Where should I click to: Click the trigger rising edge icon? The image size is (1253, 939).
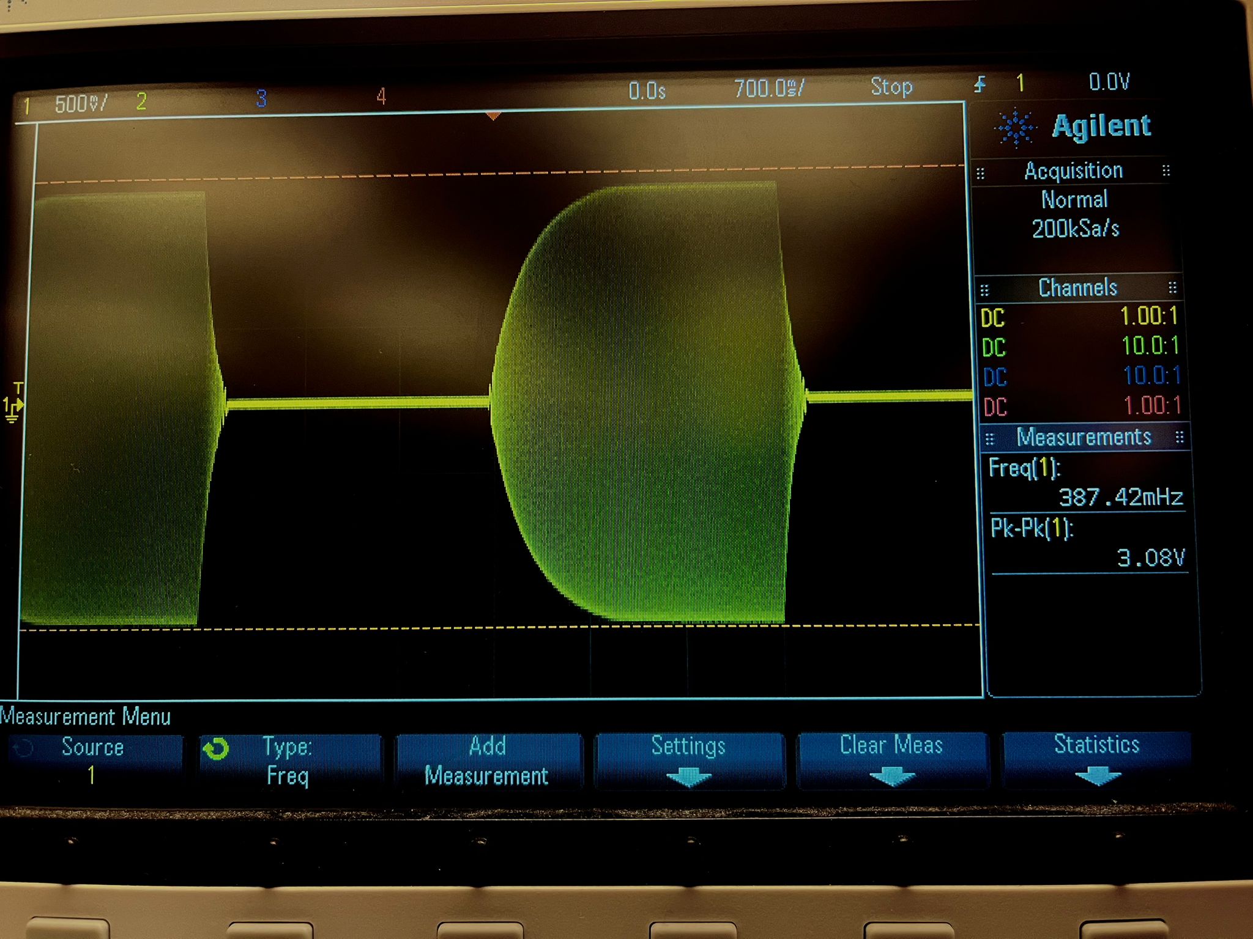(980, 84)
